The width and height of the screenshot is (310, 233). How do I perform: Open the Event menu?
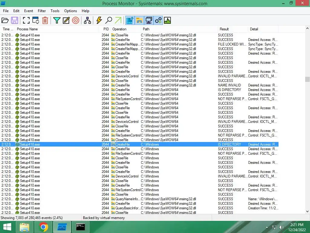(28, 11)
